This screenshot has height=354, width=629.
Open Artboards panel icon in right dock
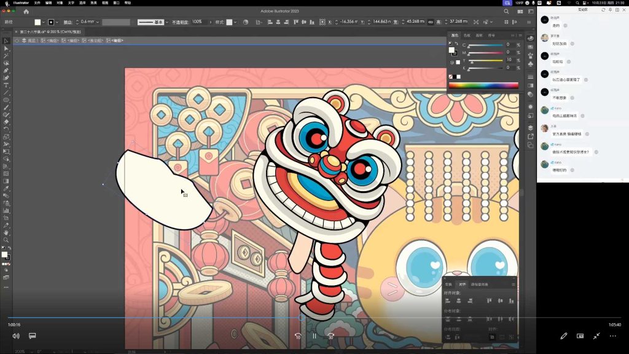click(x=530, y=145)
